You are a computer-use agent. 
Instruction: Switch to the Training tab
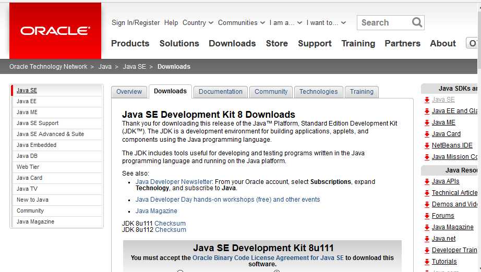pyautogui.click(x=362, y=92)
